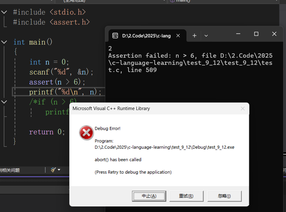
Task: Click #include <assert.h> line
Action: coord(51,22)
